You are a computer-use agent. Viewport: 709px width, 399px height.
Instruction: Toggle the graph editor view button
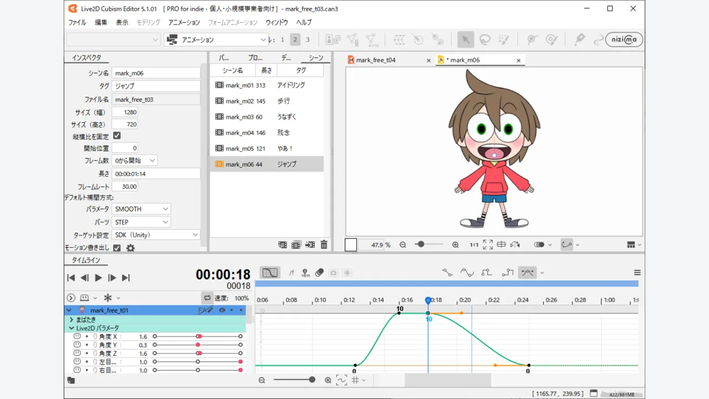coord(270,273)
